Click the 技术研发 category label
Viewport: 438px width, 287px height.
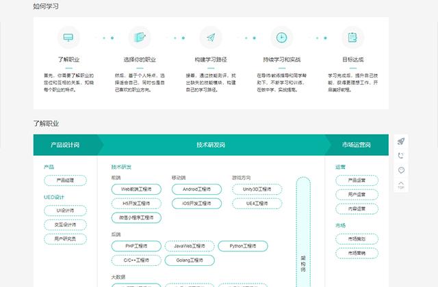click(121, 167)
